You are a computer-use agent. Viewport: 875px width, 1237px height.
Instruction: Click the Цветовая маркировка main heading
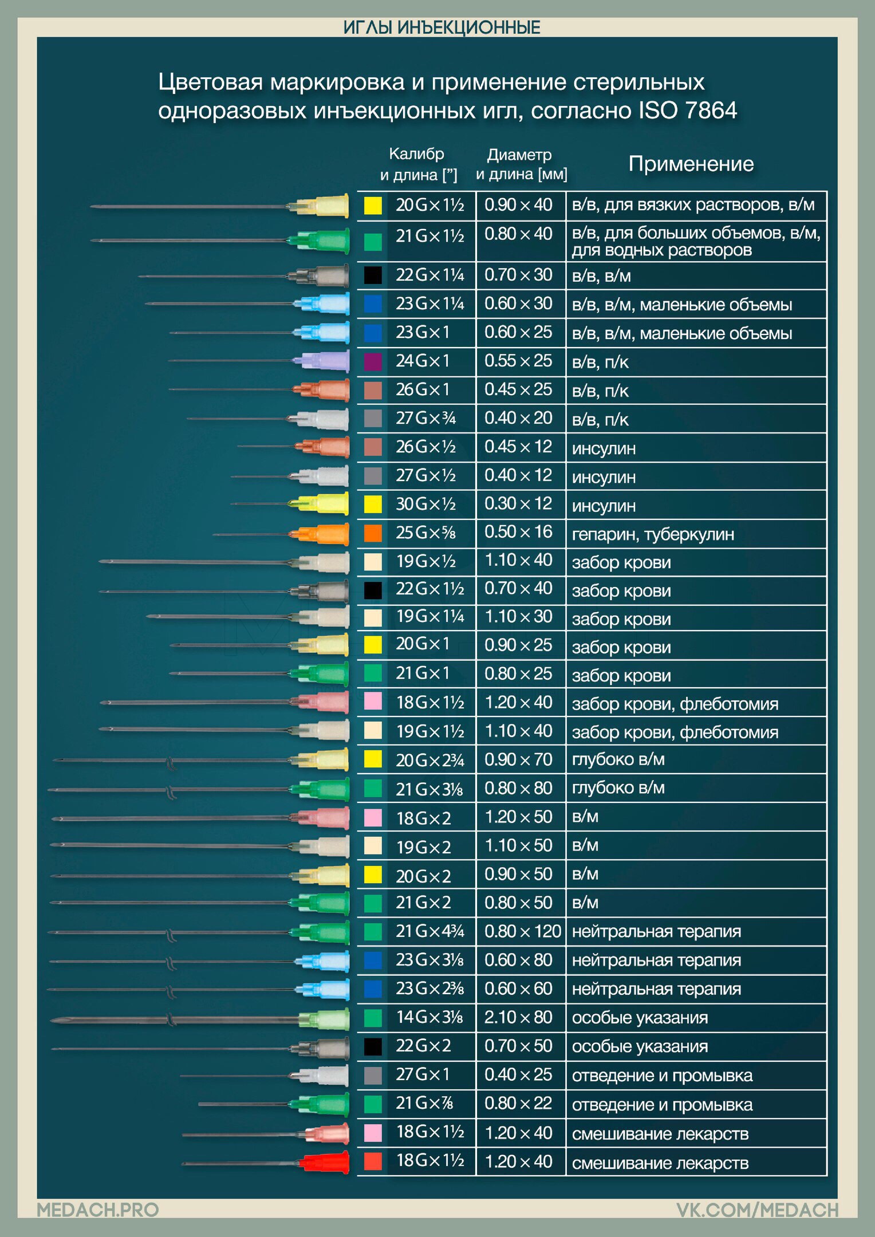447,96
